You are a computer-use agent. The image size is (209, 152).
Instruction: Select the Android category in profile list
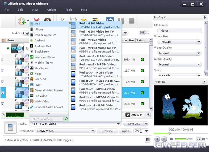tap(40, 41)
